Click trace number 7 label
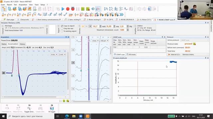The image size is (213, 119). tap(73, 62)
